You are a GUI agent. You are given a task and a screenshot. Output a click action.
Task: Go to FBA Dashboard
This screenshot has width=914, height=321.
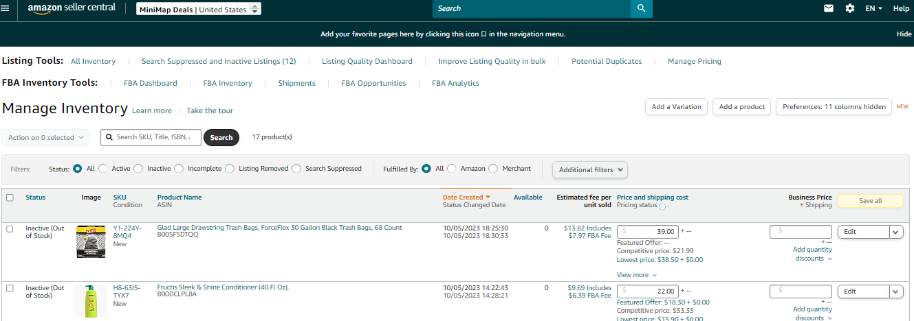coord(151,83)
